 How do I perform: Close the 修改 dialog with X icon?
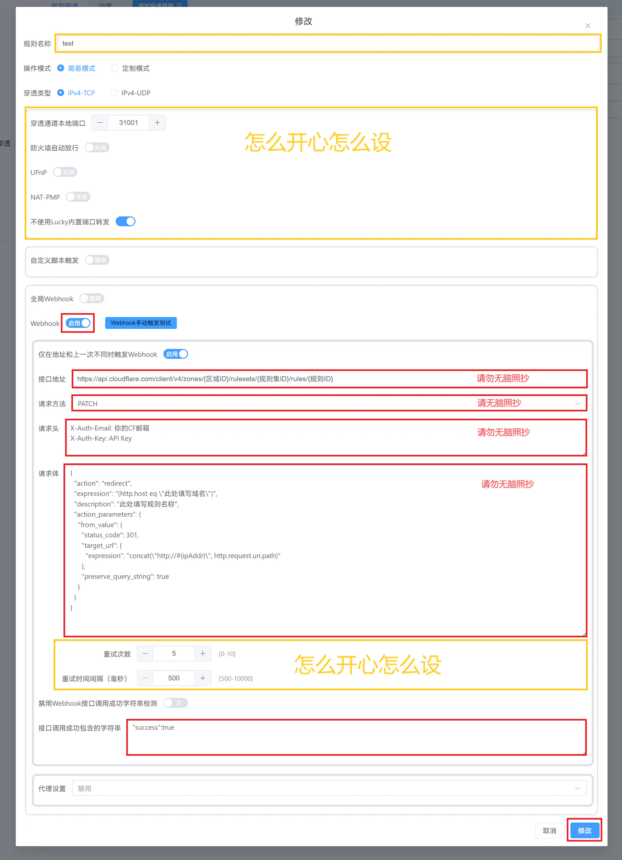coord(587,26)
